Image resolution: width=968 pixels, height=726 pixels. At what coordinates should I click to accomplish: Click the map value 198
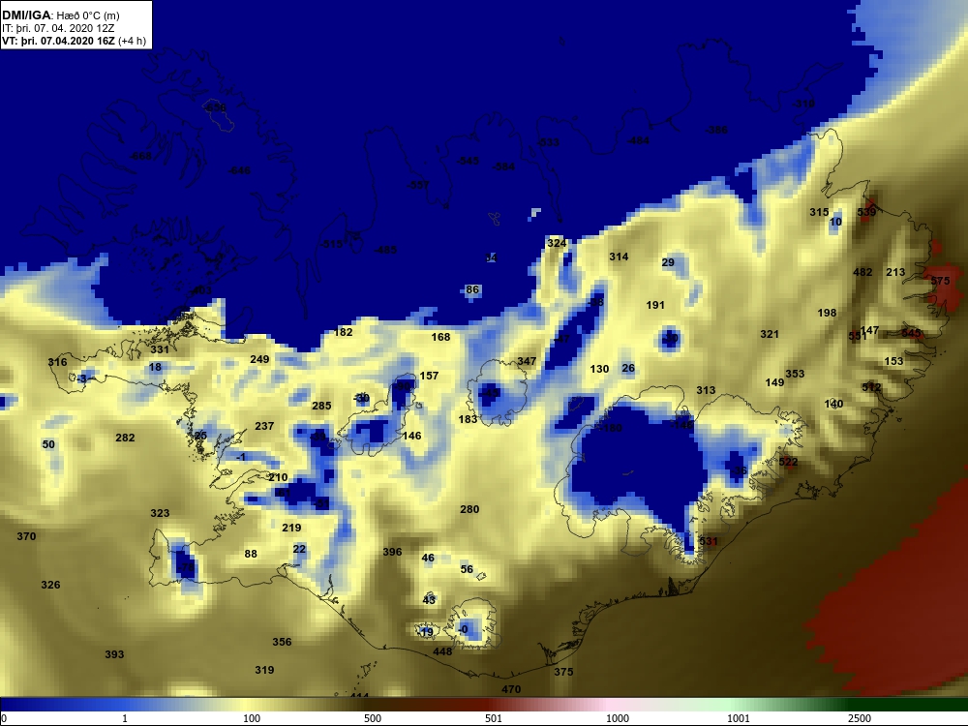[828, 313]
